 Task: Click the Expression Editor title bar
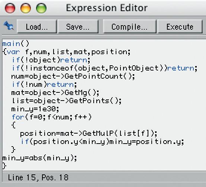(107, 8)
